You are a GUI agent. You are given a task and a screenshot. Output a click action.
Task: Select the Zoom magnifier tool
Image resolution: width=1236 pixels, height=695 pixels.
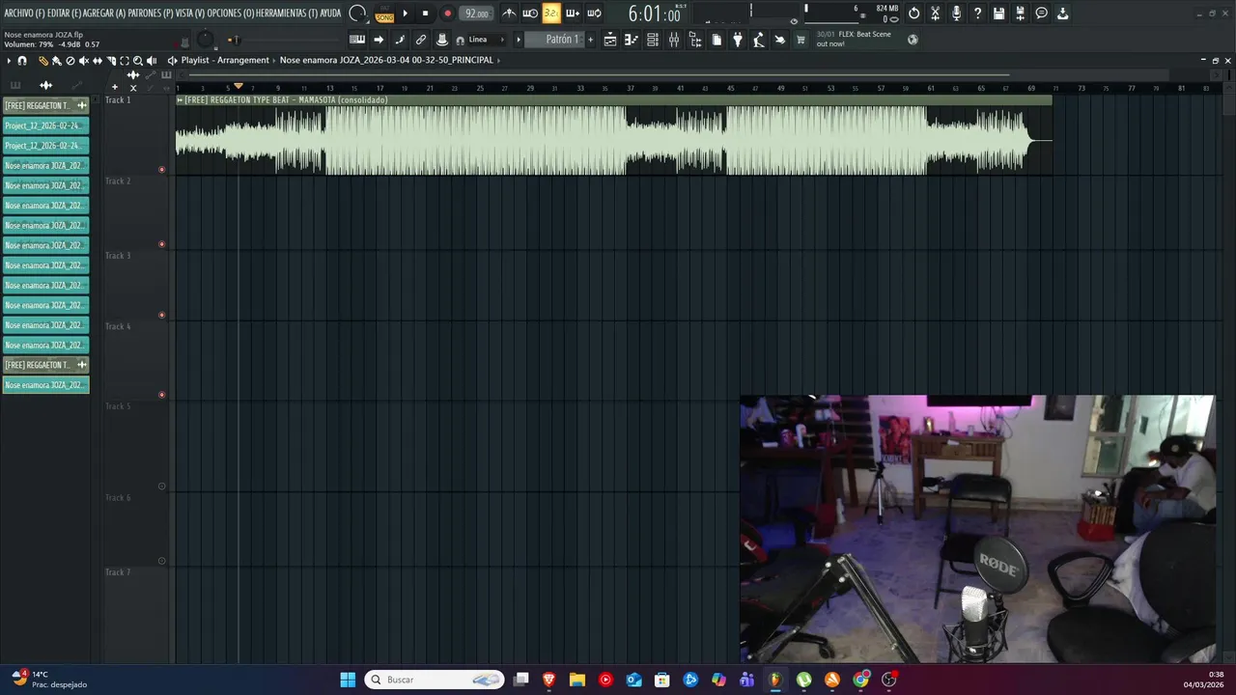pyautogui.click(x=138, y=60)
